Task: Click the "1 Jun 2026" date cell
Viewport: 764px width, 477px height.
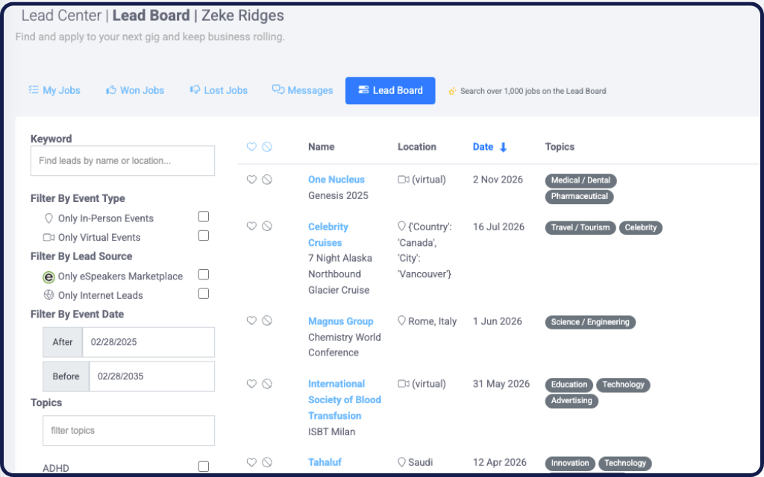Action: click(x=497, y=321)
